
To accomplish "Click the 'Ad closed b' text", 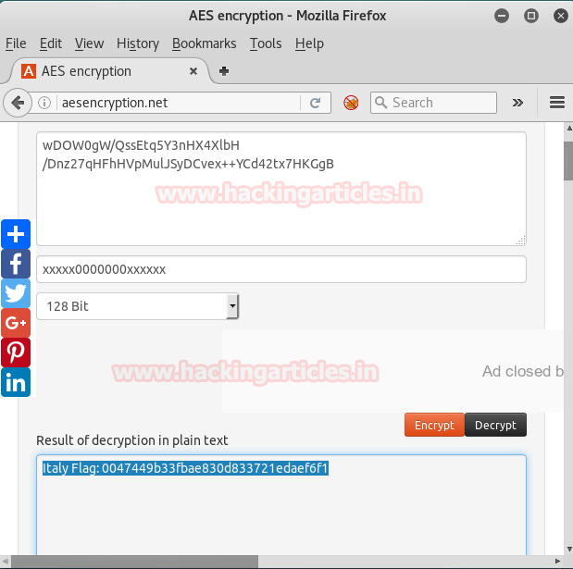I will 523,371.
